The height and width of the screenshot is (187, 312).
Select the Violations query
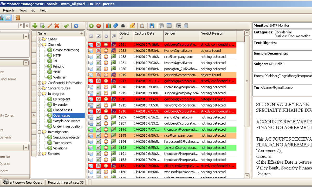[60, 148]
